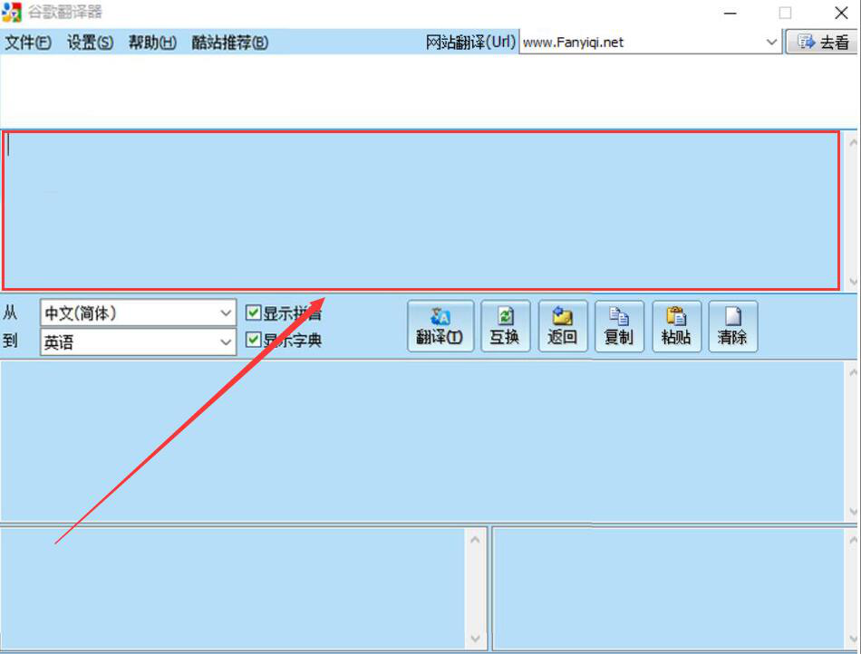Open the 酷站推荐(B) menu
This screenshot has height=654, width=861.
coord(229,43)
